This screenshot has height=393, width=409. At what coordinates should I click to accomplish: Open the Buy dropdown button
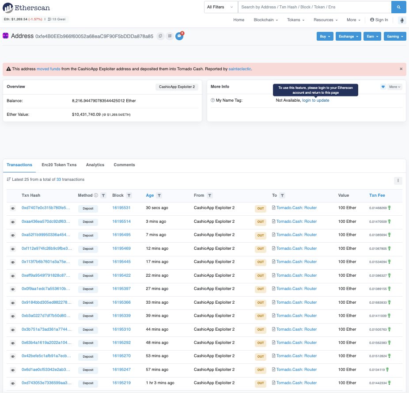coord(325,36)
